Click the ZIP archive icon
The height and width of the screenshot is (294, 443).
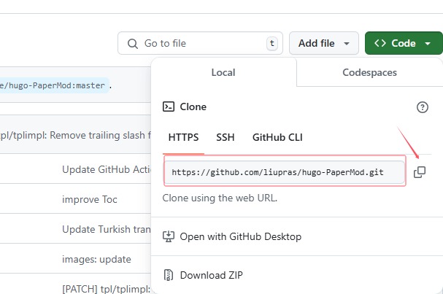[168, 275]
